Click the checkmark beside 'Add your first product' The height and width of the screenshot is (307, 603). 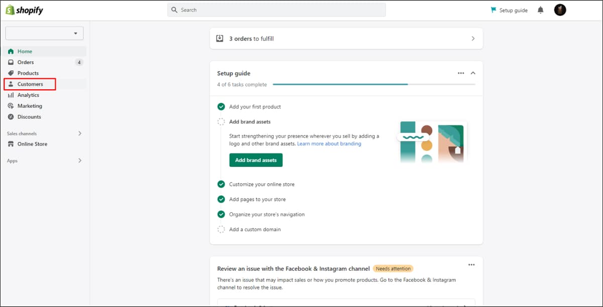pos(221,107)
